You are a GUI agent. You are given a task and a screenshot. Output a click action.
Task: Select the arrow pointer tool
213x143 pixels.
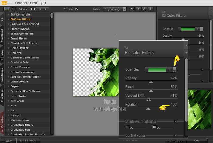[132, 9]
